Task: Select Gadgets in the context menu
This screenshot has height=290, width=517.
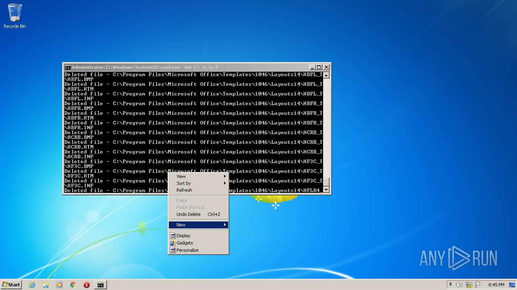Action: coord(198,243)
